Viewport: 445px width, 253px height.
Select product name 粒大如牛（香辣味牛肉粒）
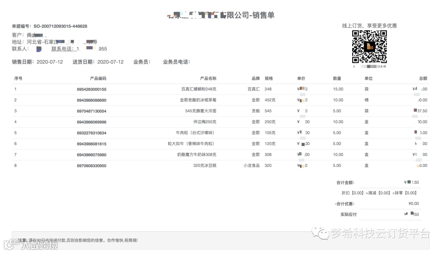(192, 144)
